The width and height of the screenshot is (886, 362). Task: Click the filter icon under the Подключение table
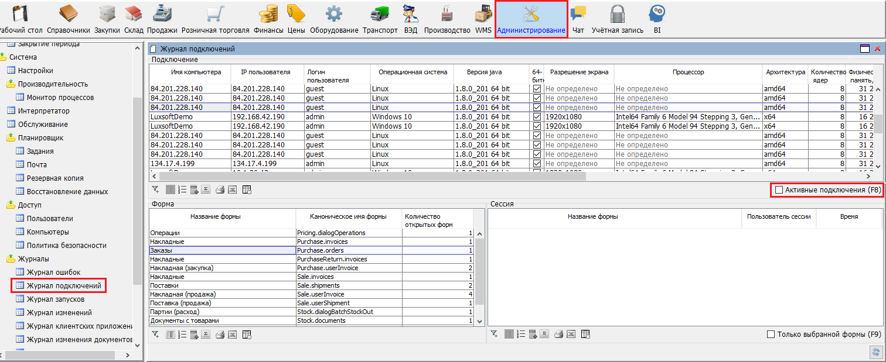pos(155,189)
